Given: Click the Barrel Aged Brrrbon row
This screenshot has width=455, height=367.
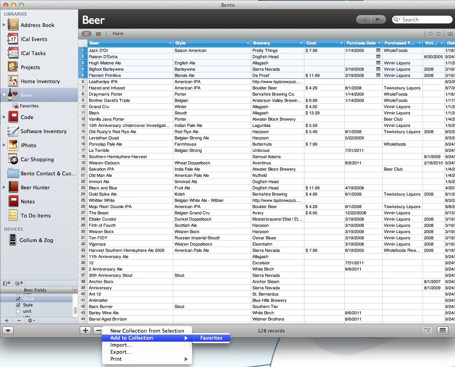Looking at the screenshot, I should (x=266, y=319).
